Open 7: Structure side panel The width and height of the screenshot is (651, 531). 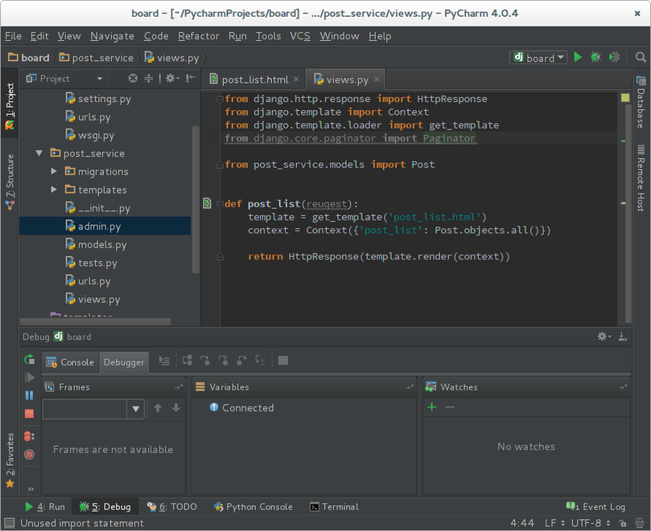click(x=10, y=182)
